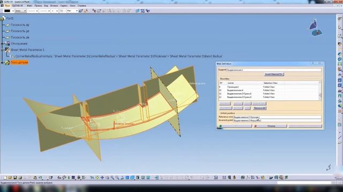
Task: Open the point symbol dropdown
Action: pos(55,11)
